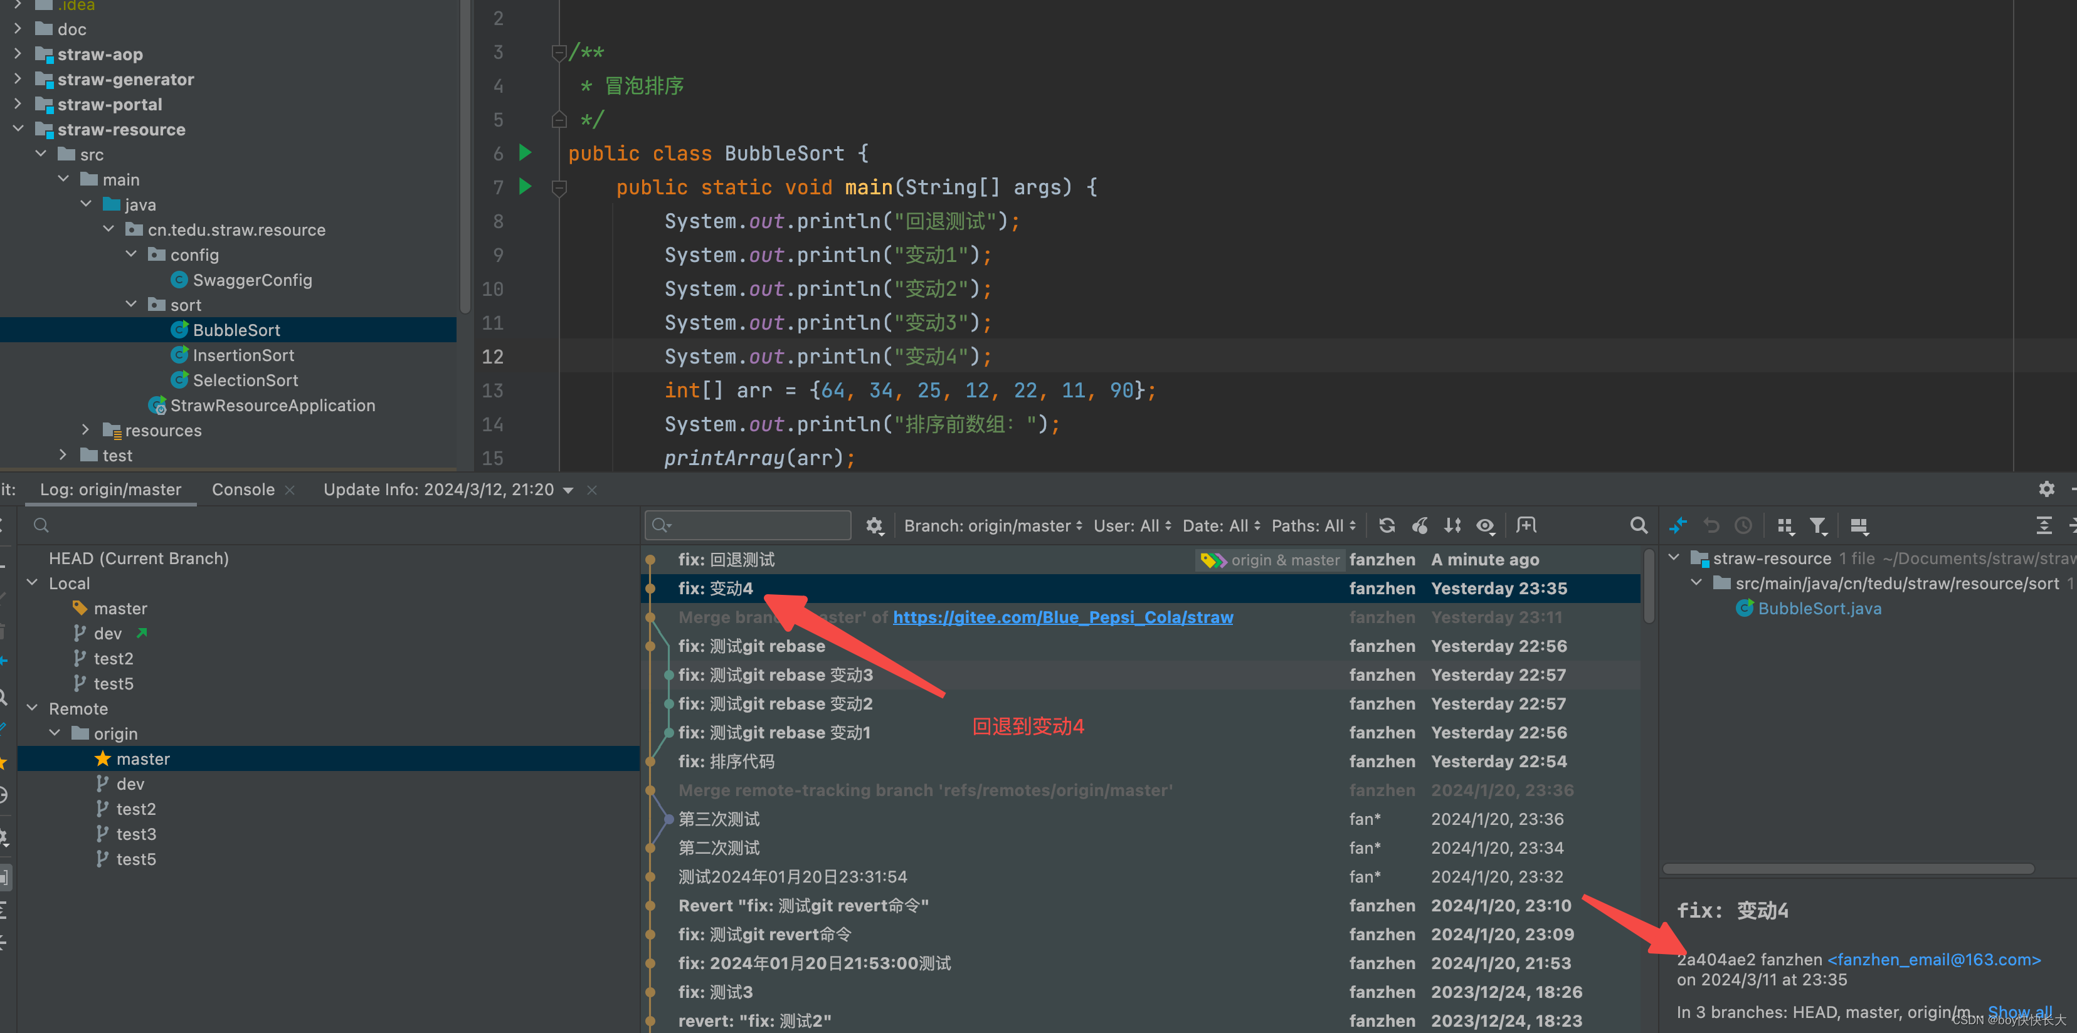Click the fanzhen_email@163.com link
Image resolution: width=2077 pixels, height=1033 pixels.
click(1934, 960)
